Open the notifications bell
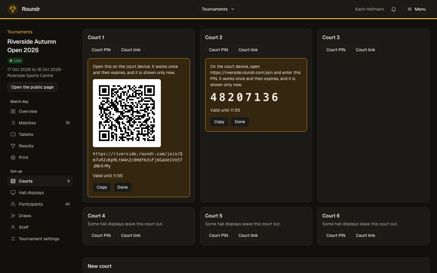This screenshot has width=437, height=273. pyautogui.click(x=394, y=9)
